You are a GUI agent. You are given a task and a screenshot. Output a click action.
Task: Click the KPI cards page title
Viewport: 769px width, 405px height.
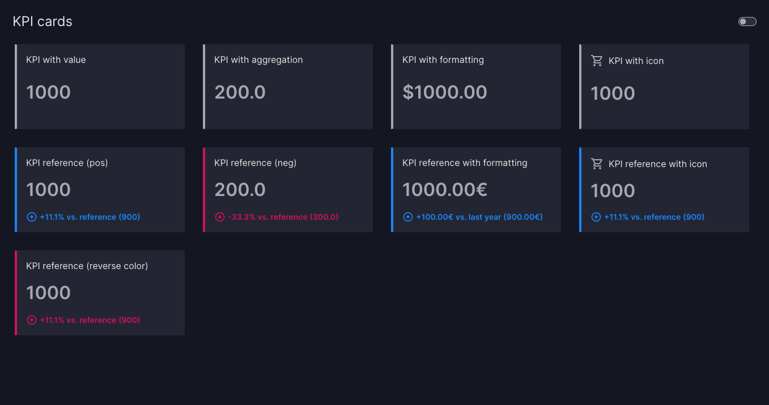(43, 22)
